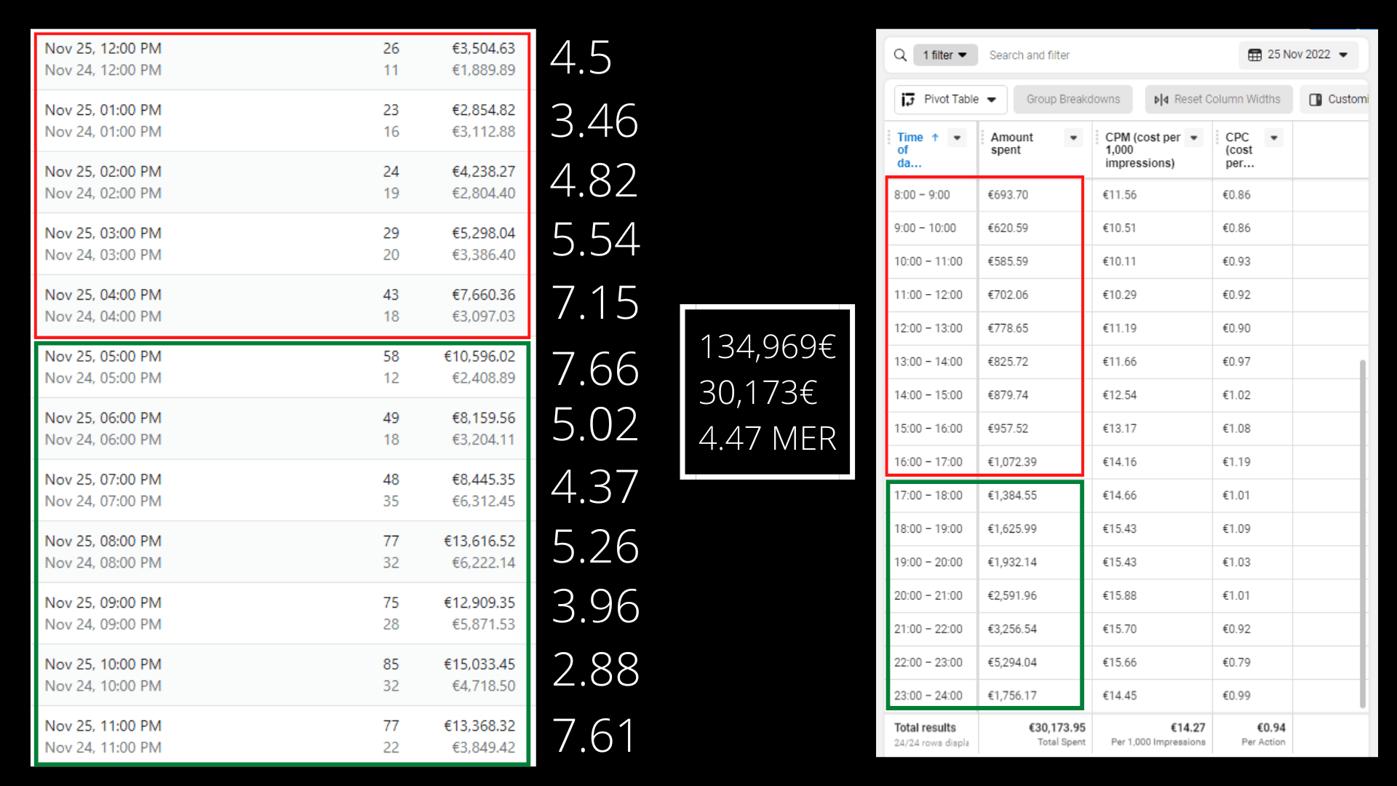Viewport: 1397px width, 786px height.
Task: Click the sort ascending arrow on Time column
Action: pyautogui.click(x=935, y=138)
